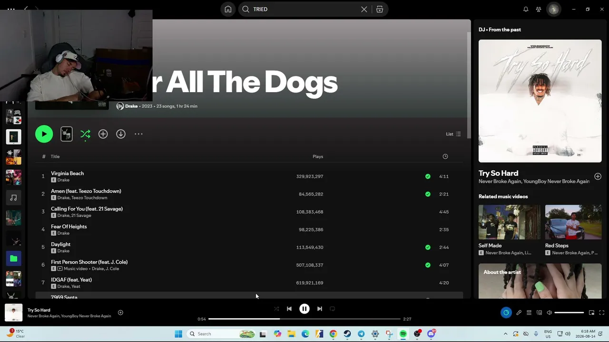
Task: Add now-playing track to Liked Songs
Action: (120, 313)
